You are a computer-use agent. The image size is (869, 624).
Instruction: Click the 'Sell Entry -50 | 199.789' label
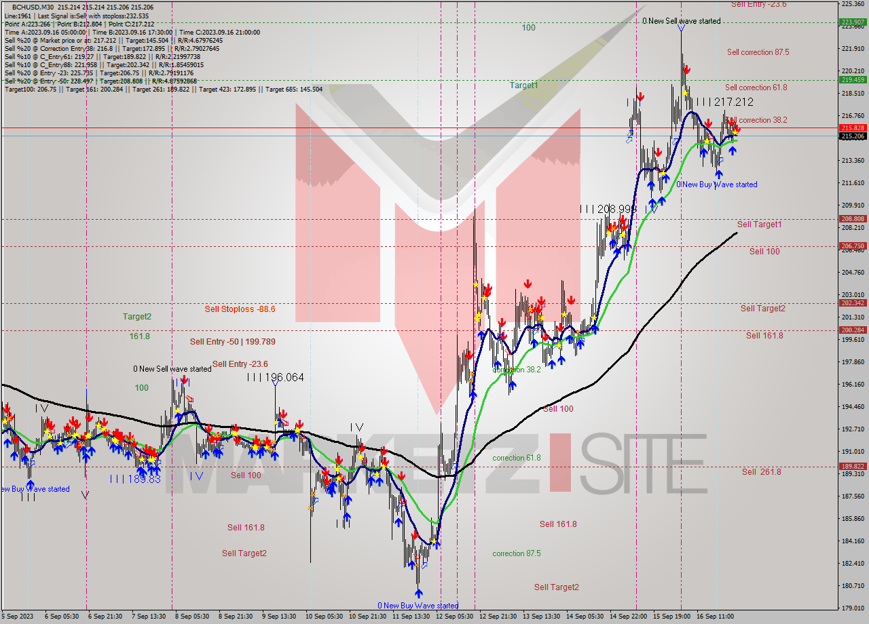233,342
